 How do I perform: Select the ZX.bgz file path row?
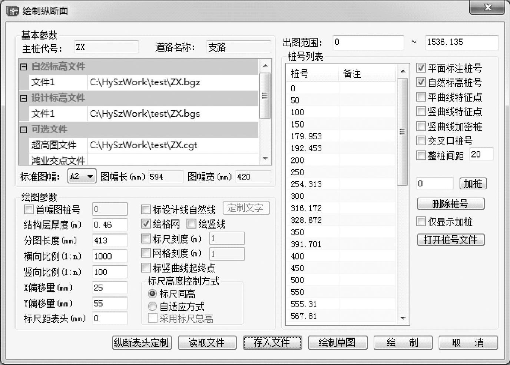tap(173, 82)
